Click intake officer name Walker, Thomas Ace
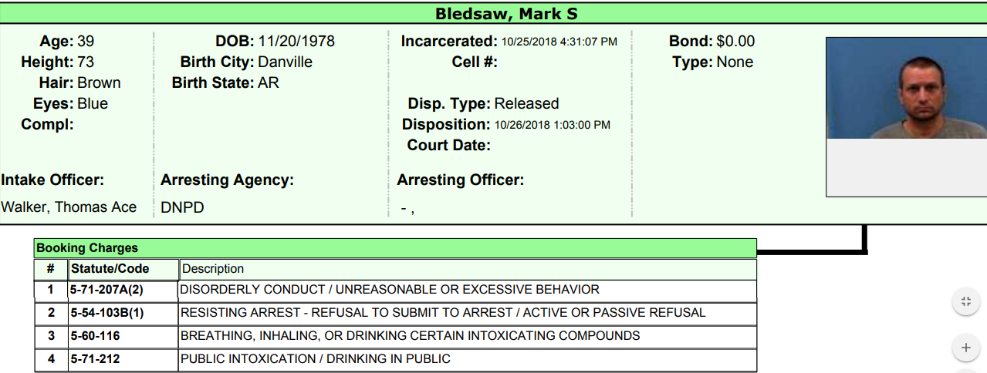 tap(69, 207)
